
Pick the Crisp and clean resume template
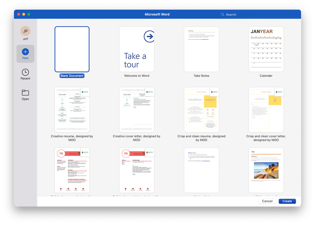click(x=202, y=110)
